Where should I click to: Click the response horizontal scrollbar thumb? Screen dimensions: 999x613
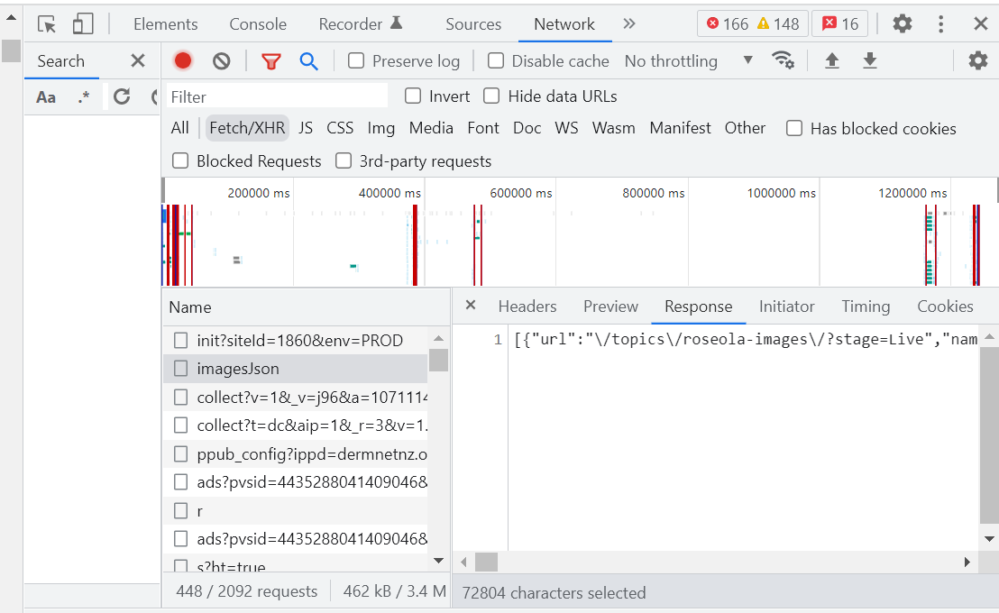[x=486, y=562]
